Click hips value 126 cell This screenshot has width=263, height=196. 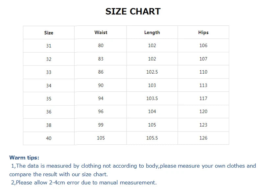point(203,138)
